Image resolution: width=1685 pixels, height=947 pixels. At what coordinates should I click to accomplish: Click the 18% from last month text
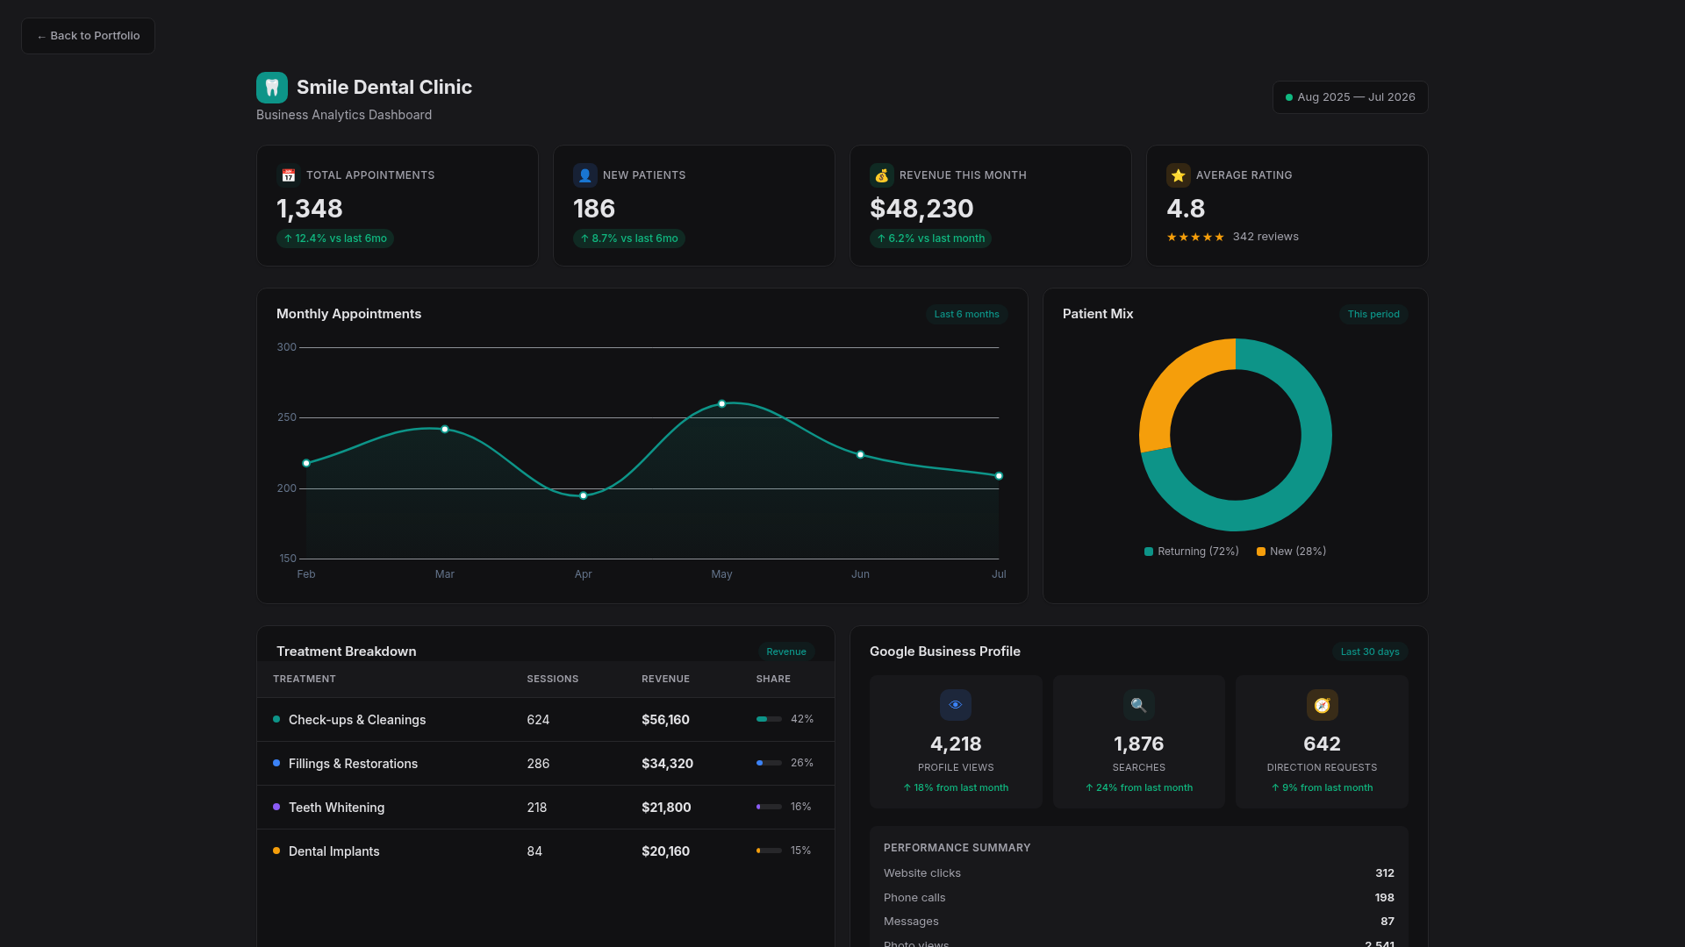[x=956, y=788]
